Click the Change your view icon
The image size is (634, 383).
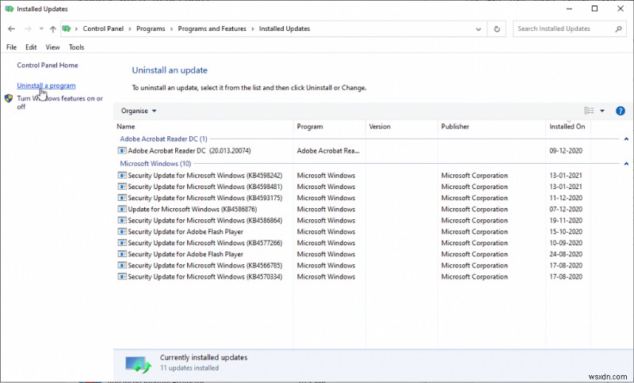coord(589,111)
